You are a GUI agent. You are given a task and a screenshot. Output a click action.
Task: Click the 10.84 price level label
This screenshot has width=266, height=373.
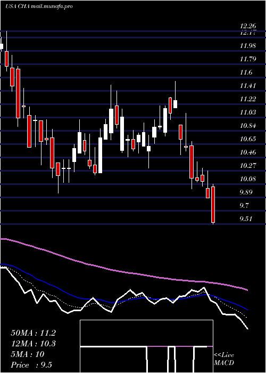click(248, 125)
